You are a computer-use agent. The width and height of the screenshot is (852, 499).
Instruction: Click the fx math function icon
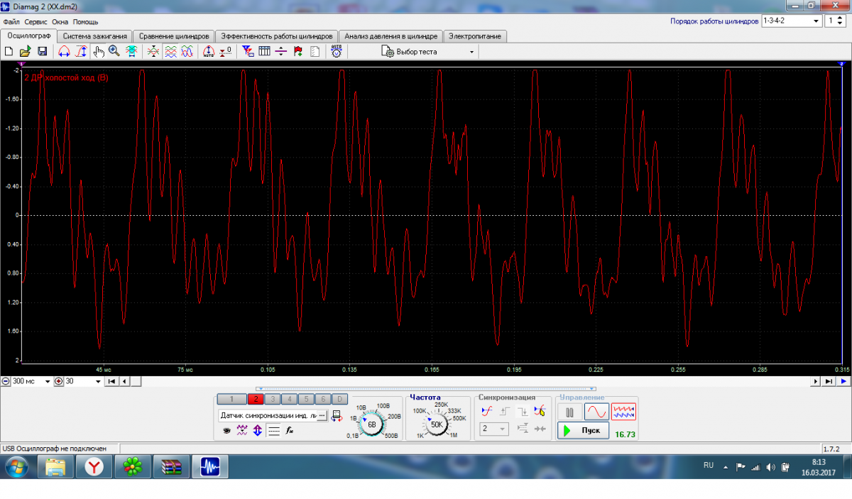(x=290, y=430)
